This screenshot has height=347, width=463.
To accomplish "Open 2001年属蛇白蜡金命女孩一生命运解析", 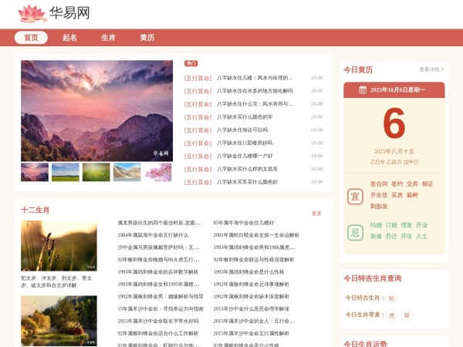I will tap(256, 235).
